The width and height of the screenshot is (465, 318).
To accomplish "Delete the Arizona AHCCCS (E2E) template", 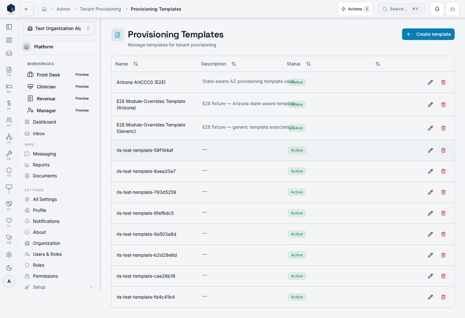I will (443, 82).
